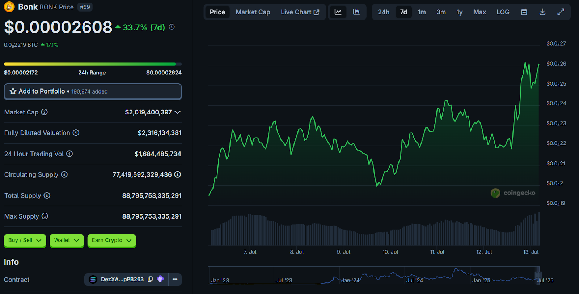The width and height of the screenshot is (579, 294).
Task: Click the timeline navigator range handle
Action: point(538,274)
